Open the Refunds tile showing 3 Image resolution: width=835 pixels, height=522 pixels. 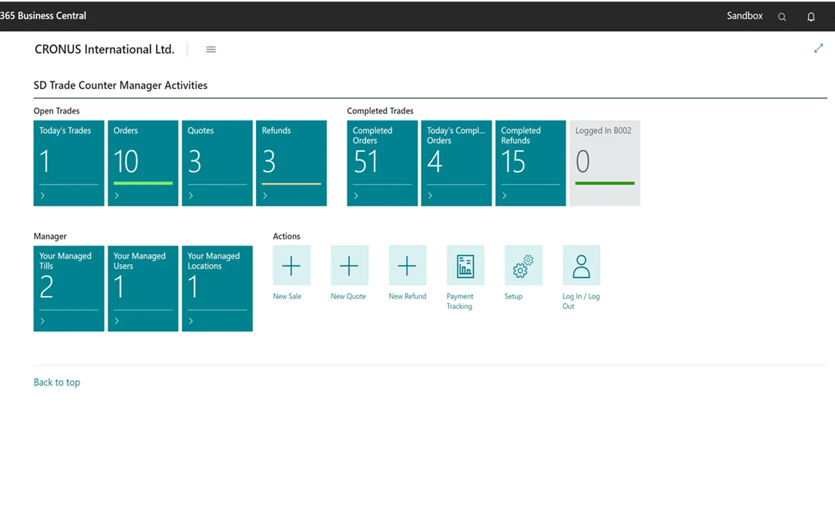[291, 163]
